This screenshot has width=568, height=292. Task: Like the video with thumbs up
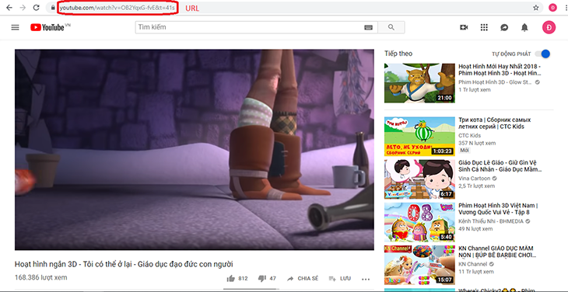pyautogui.click(x=231, y=279)
